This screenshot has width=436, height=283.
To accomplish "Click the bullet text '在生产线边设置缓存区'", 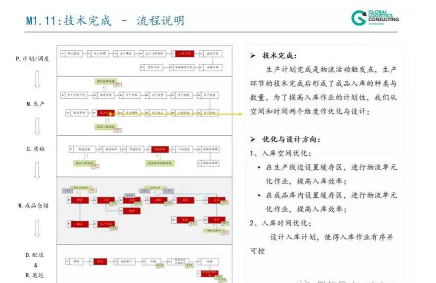I will click(x=304, y=167).
